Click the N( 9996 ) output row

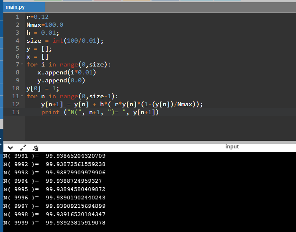point(54,197)
